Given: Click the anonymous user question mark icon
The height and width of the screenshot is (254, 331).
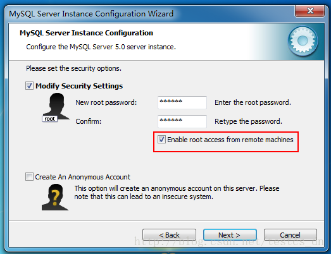Looking at the screenshot, I should coord(55,197).
